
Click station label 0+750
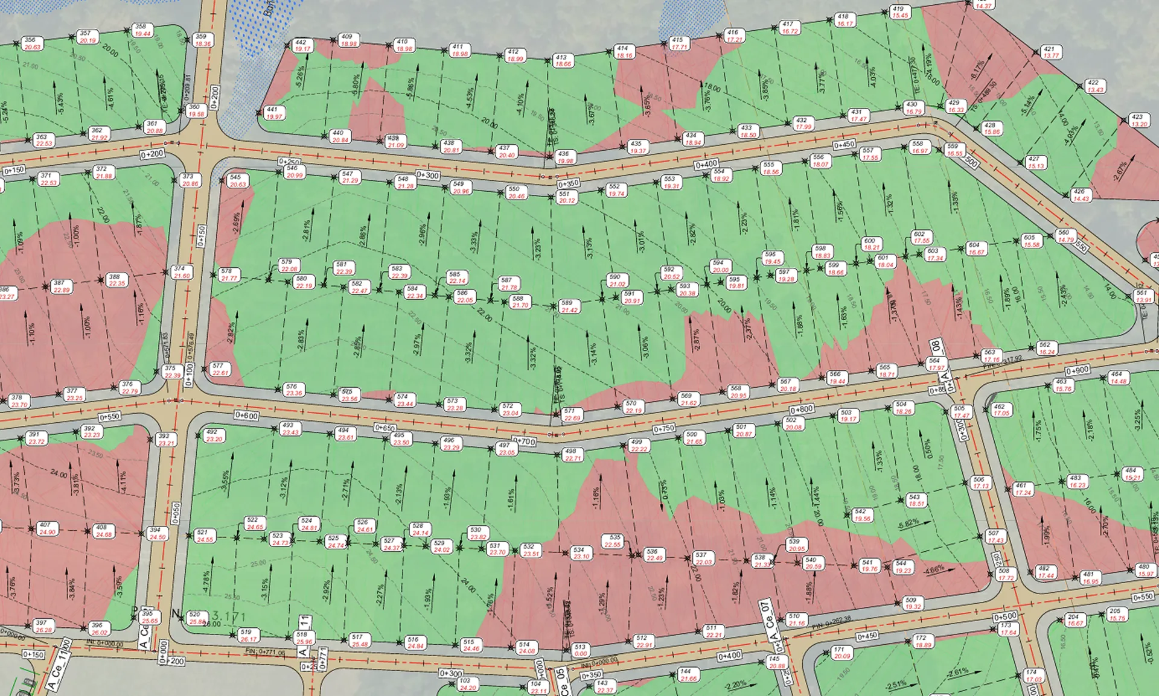(664, 429)
